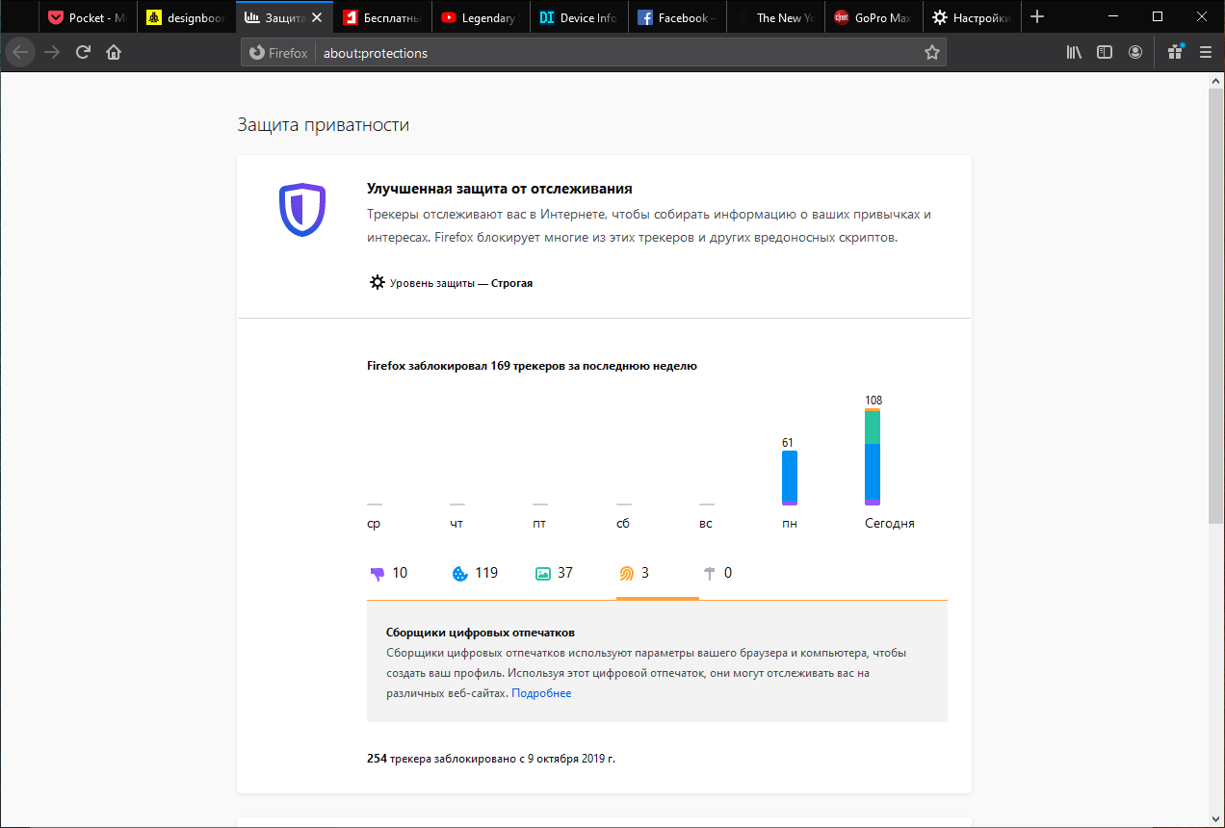Open the Подробнее link about fingerprinters
The width and height of the screenshot is (1225, 828).
(542, 692)
